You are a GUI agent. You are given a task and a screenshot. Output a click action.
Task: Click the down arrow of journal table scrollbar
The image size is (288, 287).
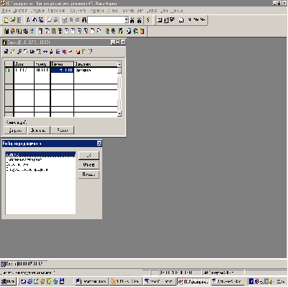[120, 114]
